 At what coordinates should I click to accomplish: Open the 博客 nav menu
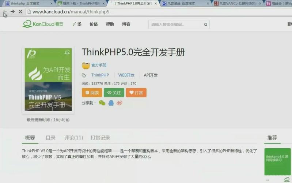click(x=126, y=24)
